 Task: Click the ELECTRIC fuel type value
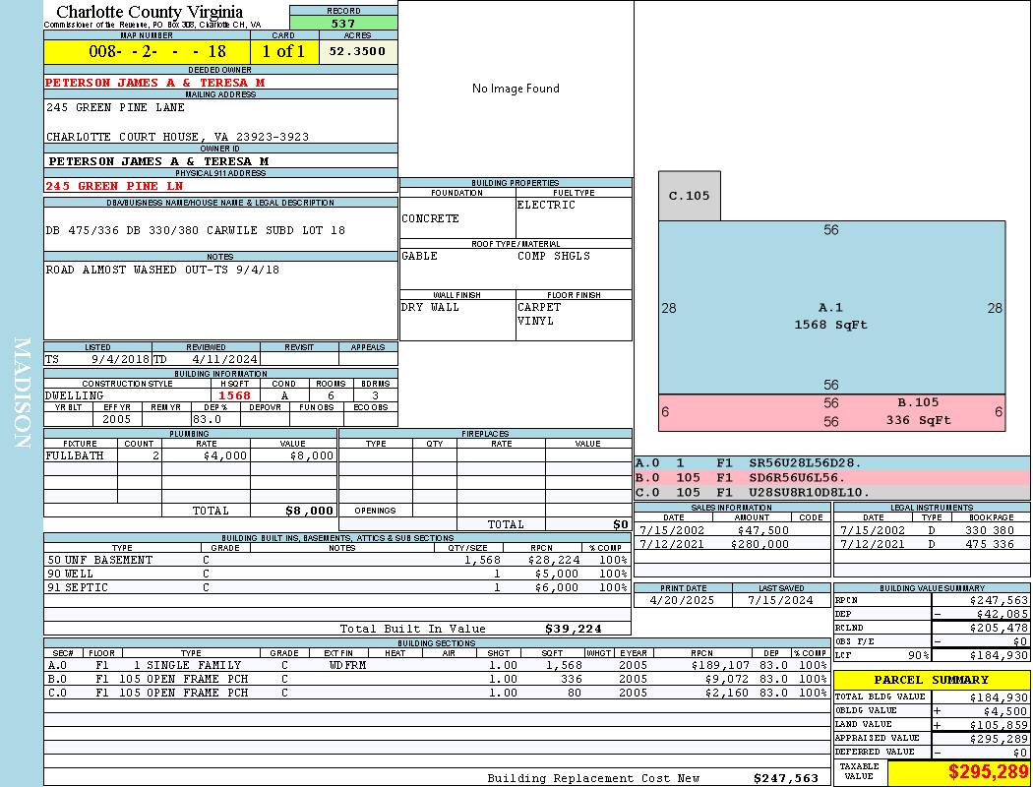point(546,205)
